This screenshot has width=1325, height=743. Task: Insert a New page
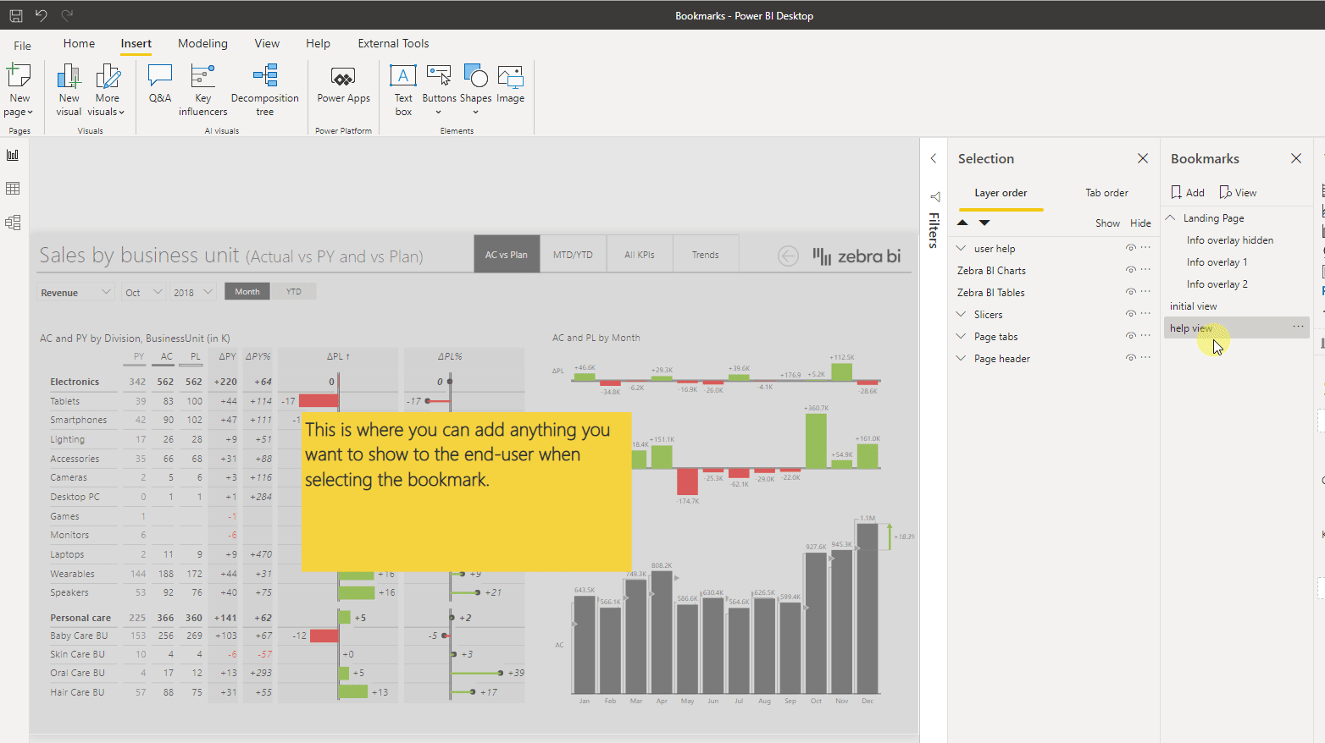[19, 90]
